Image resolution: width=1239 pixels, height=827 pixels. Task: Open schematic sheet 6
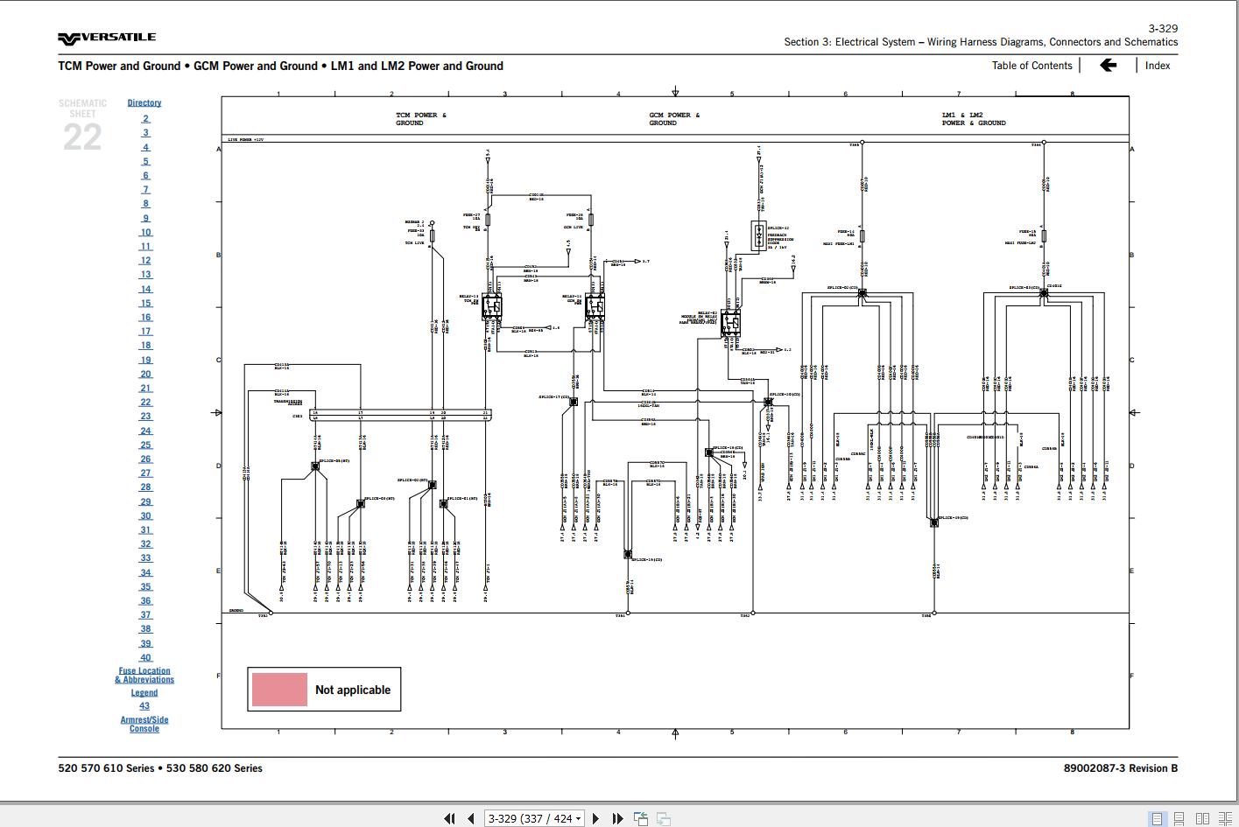(145, 175)
